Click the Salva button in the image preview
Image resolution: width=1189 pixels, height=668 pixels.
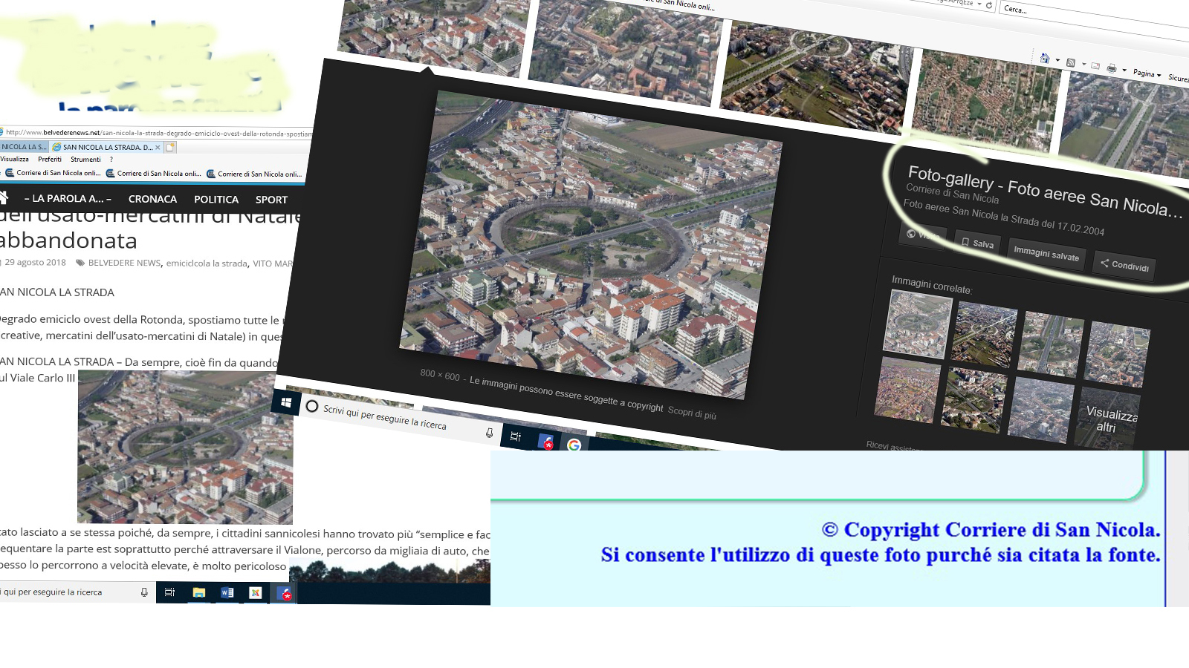point(977,243)
